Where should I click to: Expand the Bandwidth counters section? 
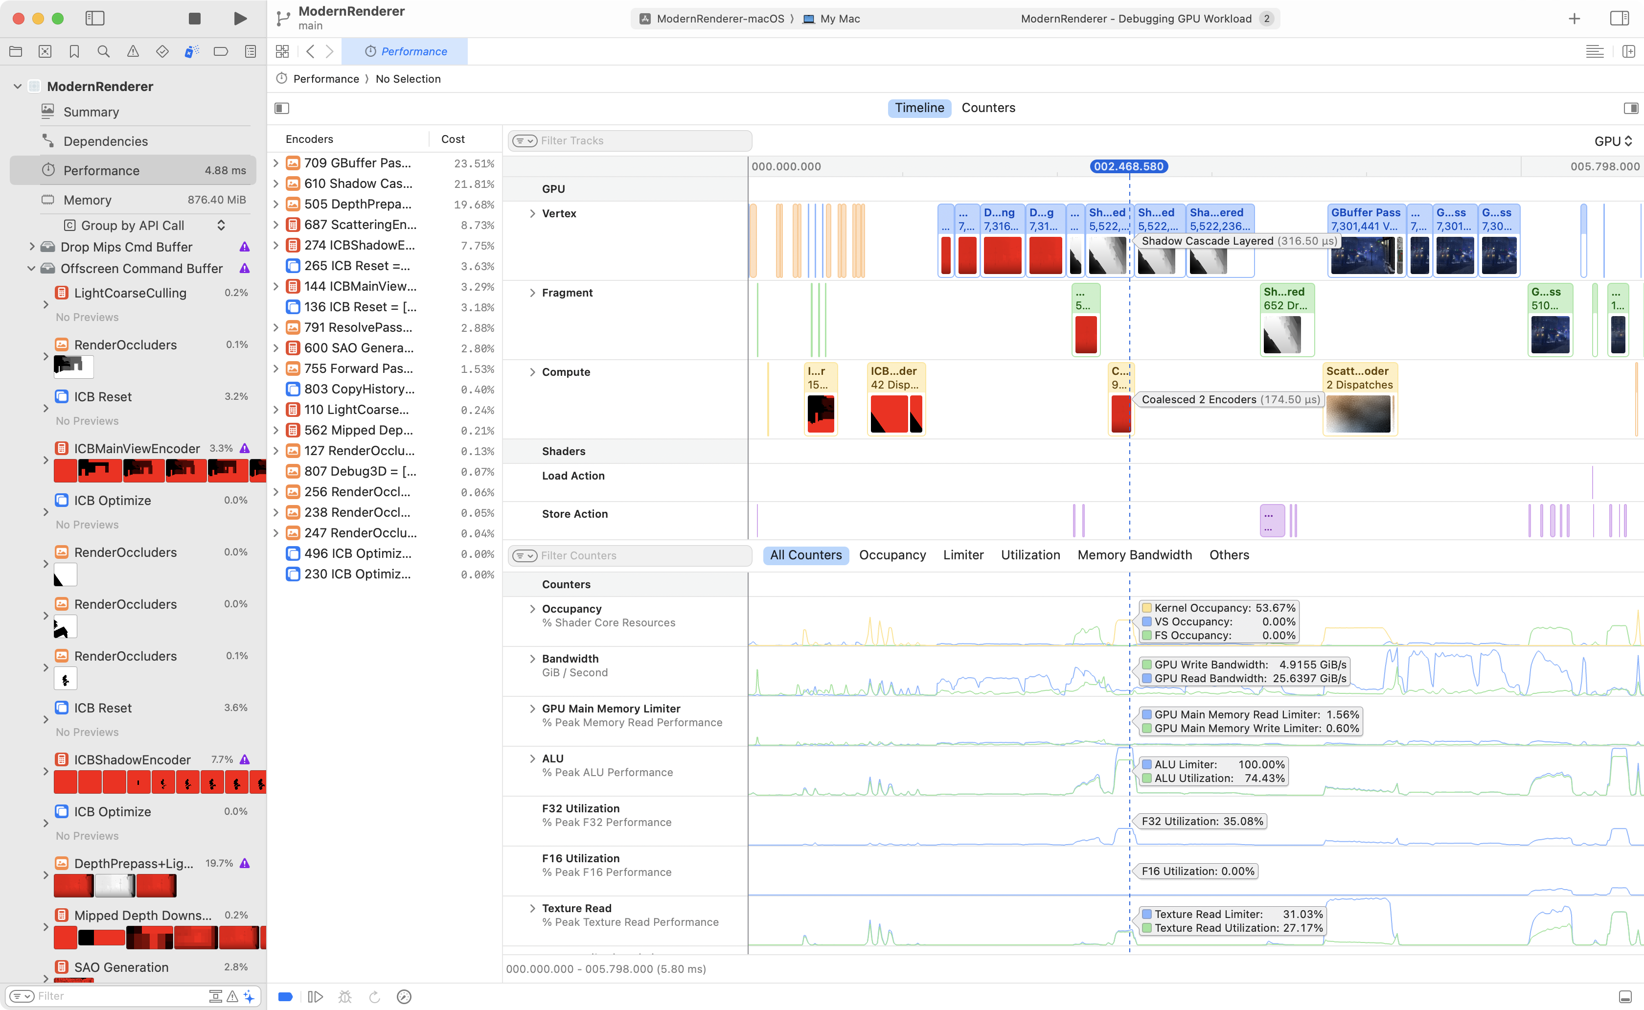coord(533,658)
